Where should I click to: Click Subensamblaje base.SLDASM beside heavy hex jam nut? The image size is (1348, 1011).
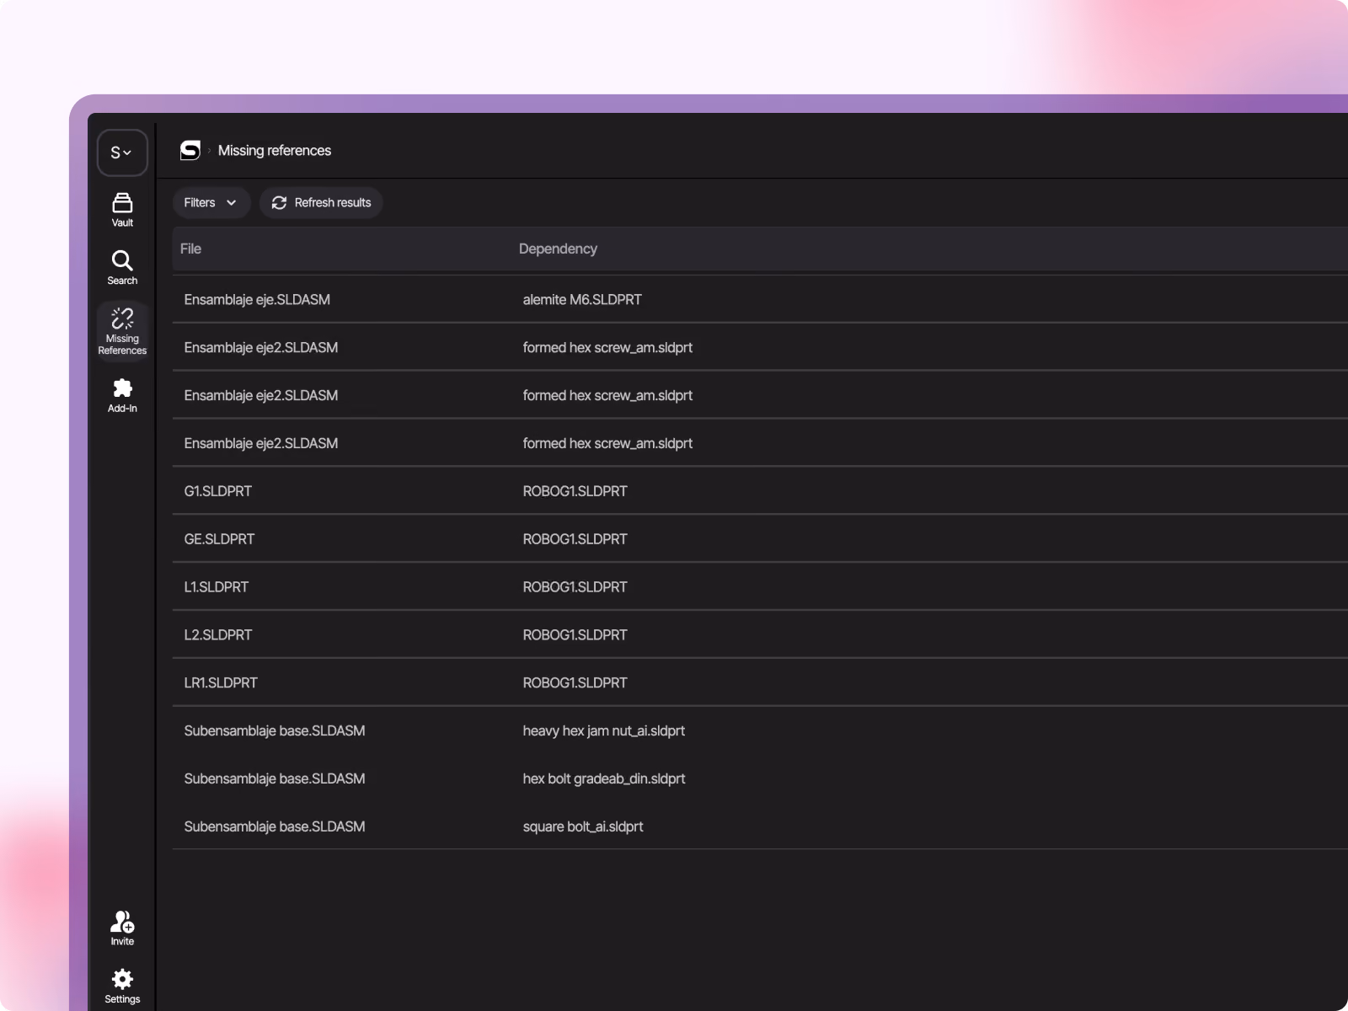coord(275,731)
